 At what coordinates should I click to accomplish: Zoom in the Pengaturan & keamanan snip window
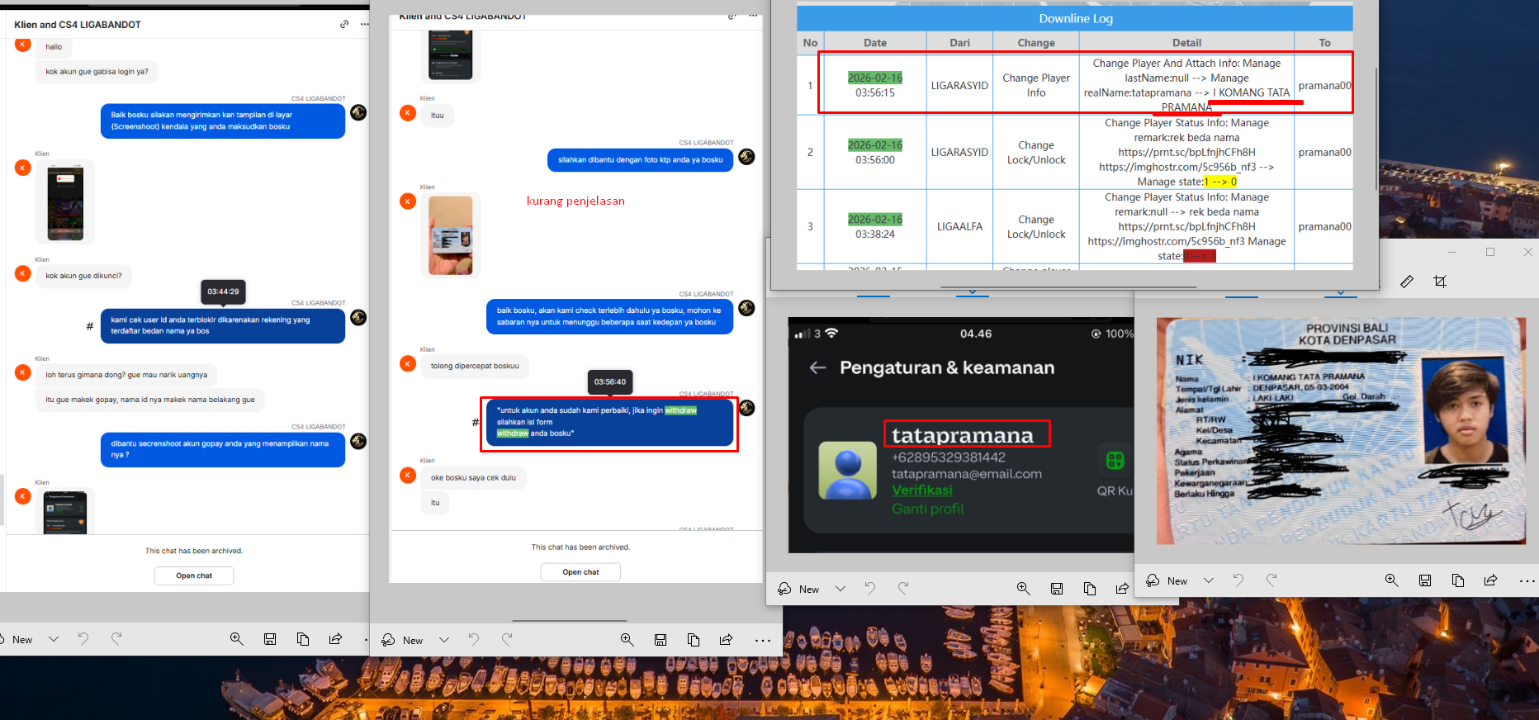[1024, 589]
